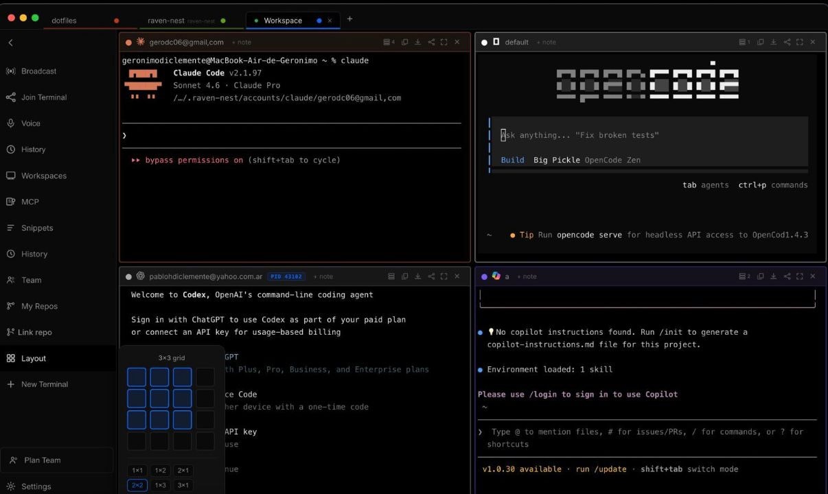
Task: Copy icon in the pablohdiclemente pane header
Action: [x=404, y=277]
